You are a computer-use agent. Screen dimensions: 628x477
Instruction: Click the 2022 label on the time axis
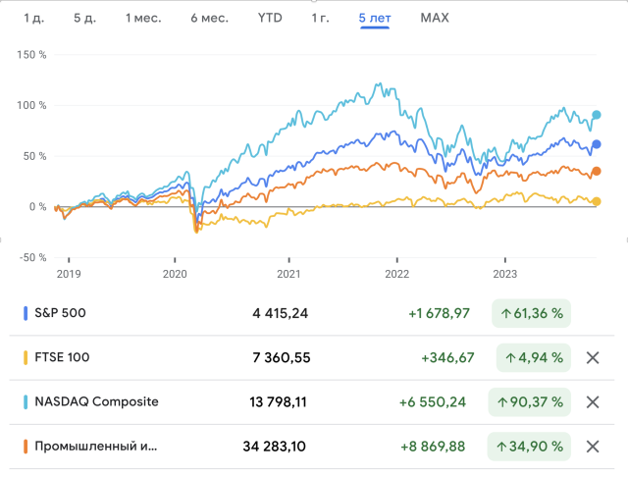click(396, 275)
